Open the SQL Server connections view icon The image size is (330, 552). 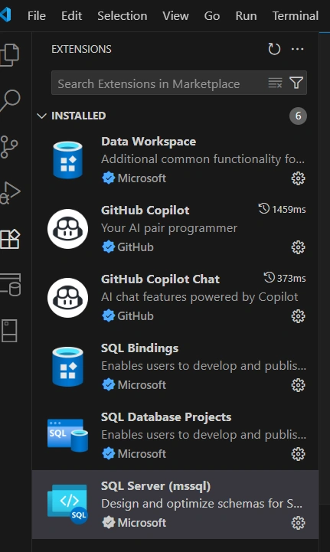coord(11,285)
